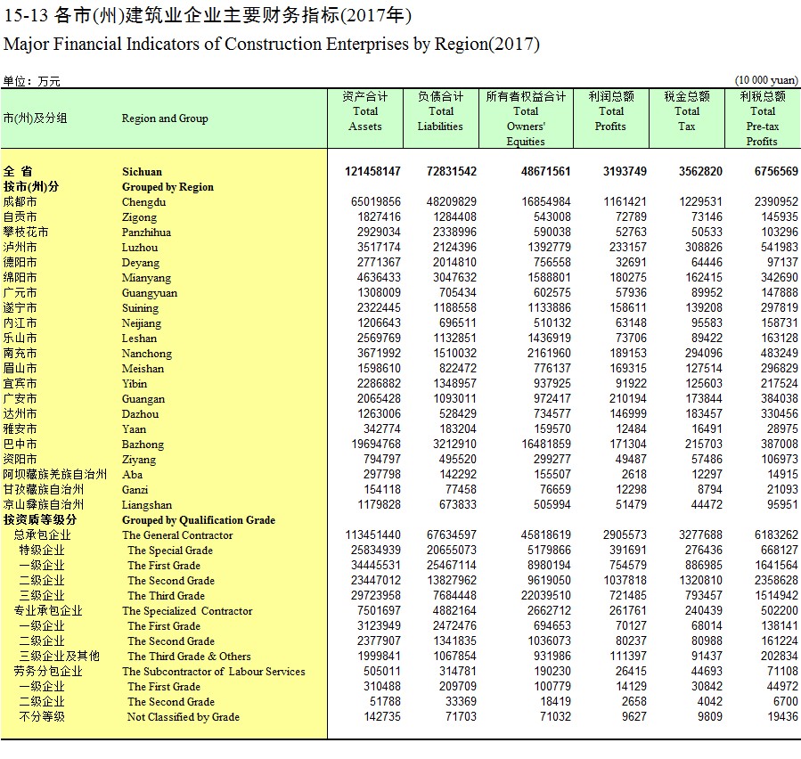
Task: Click Chengdu total assets 65019856
Action: pos(375,201)
